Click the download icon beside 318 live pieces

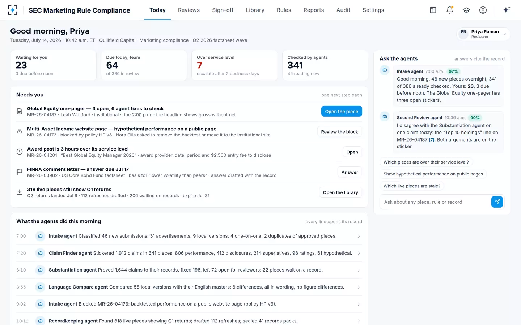(x=20, y=192)
